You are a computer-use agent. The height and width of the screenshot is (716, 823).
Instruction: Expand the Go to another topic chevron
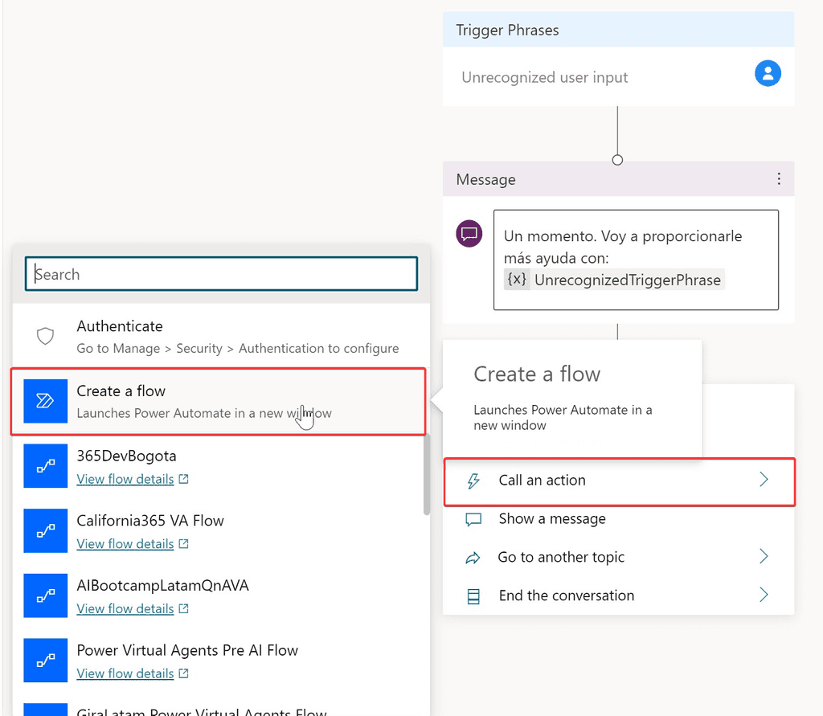click(764, 557)
